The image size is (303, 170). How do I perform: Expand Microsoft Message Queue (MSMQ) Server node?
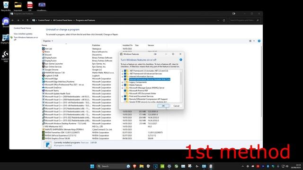tap(122, 88)
